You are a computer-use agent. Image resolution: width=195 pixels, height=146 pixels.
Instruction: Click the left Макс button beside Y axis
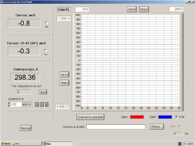tap(64, 83)
